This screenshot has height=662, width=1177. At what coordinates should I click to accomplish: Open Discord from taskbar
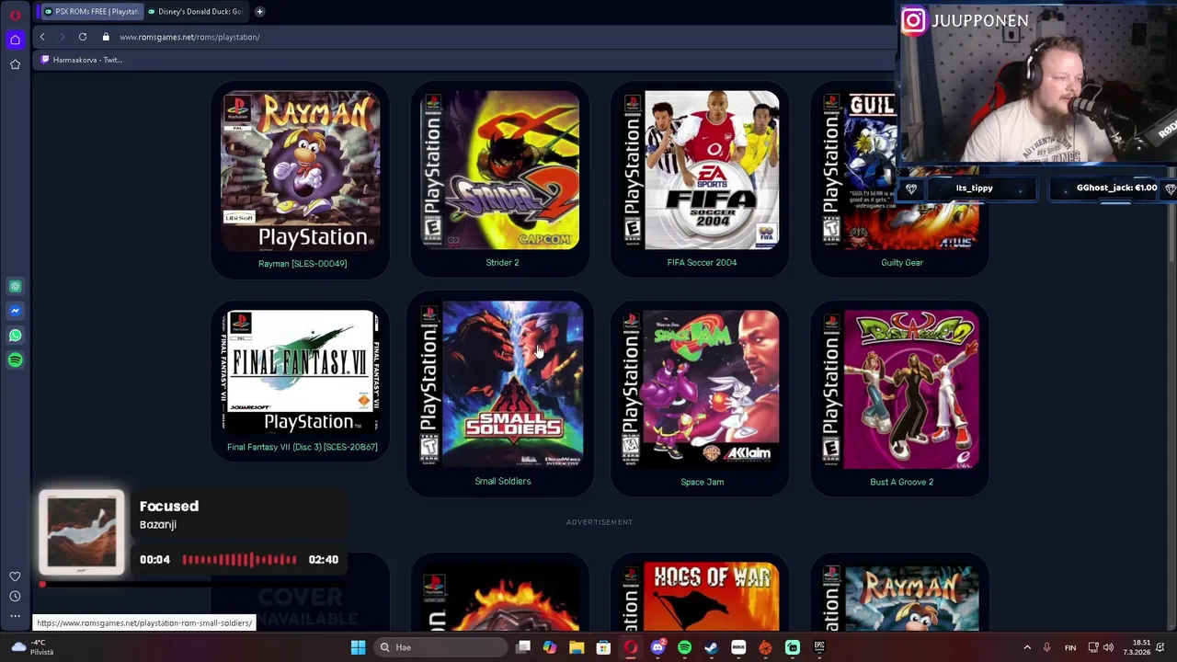(657, 647)
